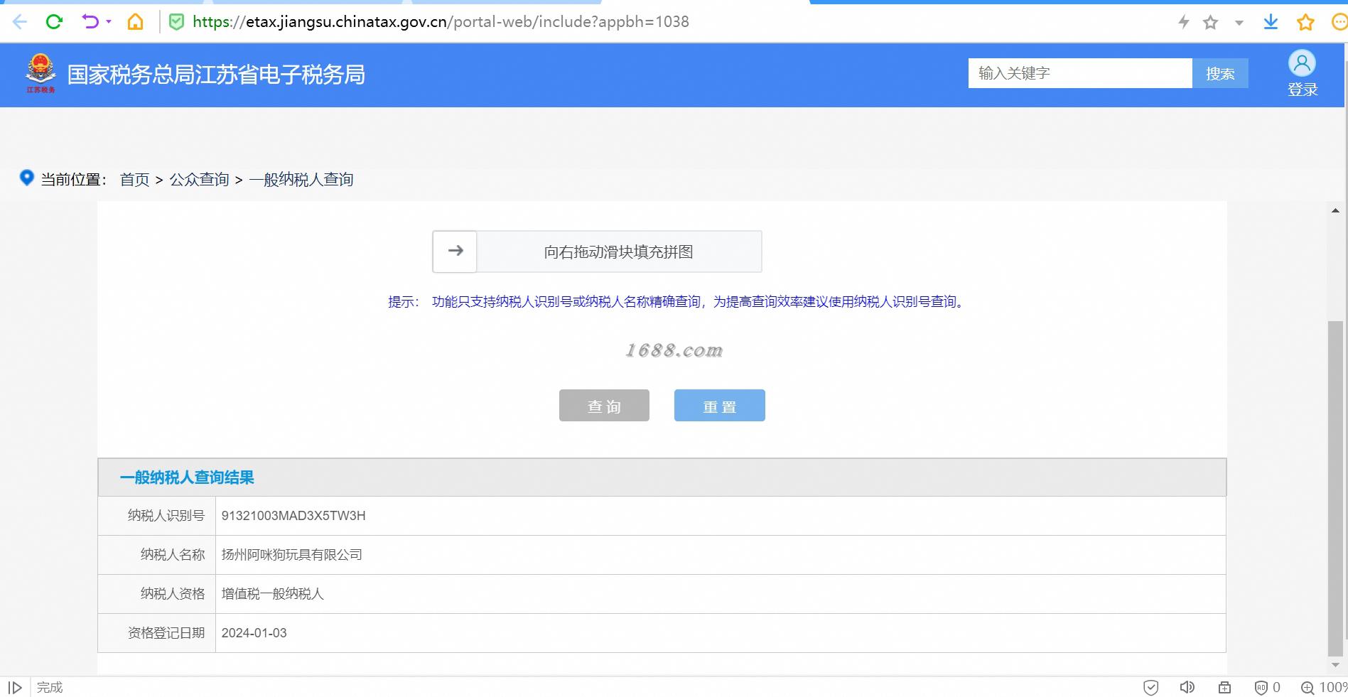Click the 搜索 button
1348x697 pixels.
(x=1220, y=73)
